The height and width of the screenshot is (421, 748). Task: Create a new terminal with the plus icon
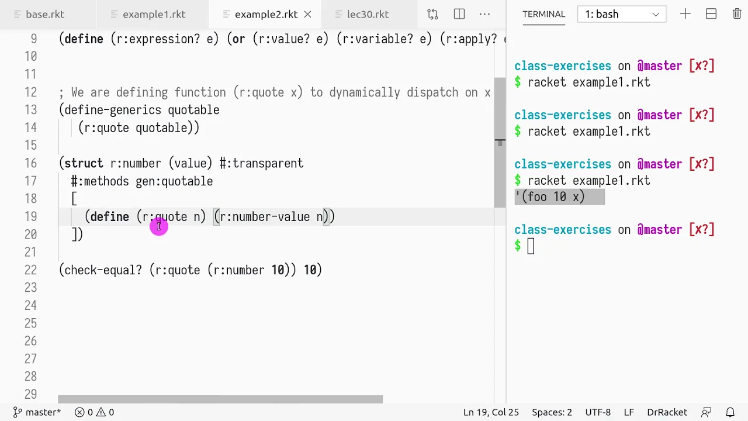click(x=685, y=14)
